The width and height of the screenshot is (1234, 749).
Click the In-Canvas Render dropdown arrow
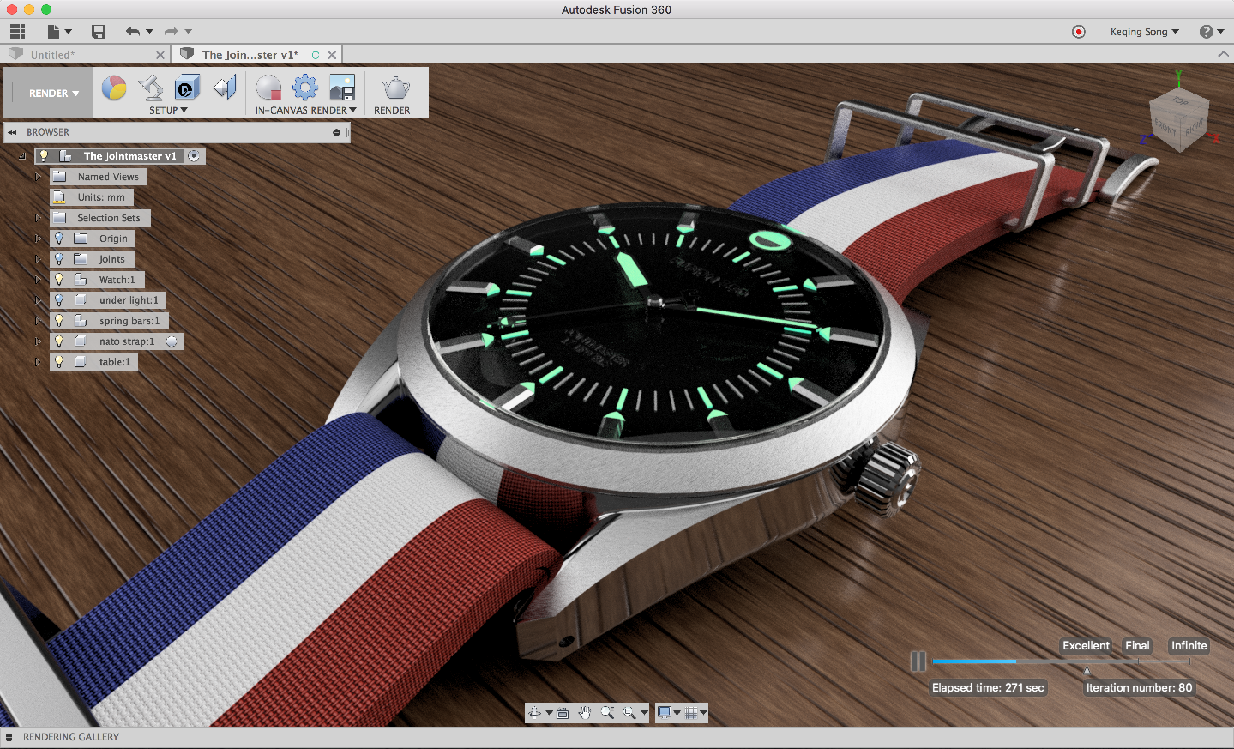coord(353,109)
